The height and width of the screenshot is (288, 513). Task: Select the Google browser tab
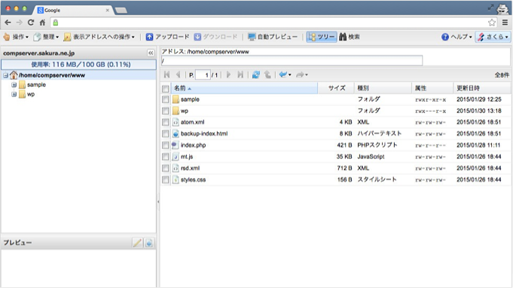tap(72, 10)
